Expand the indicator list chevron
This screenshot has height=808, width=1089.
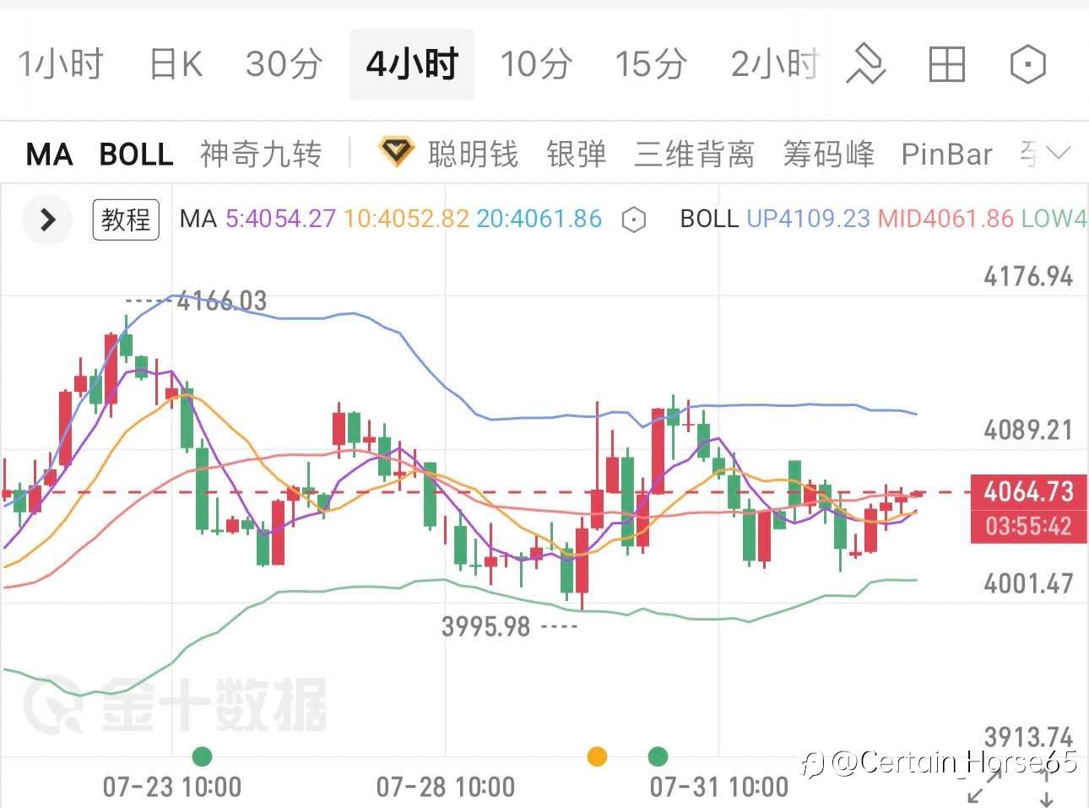(1058, 154)
